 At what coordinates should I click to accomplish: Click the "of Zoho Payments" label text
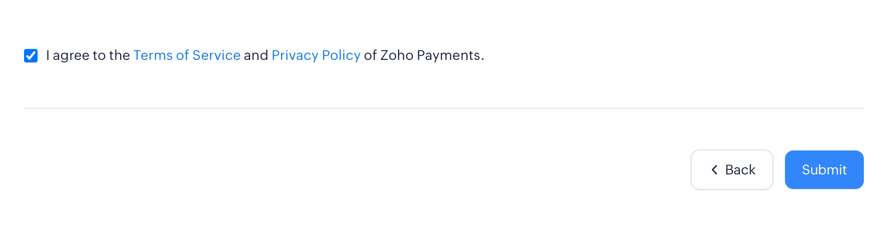(x=424, y=55)
